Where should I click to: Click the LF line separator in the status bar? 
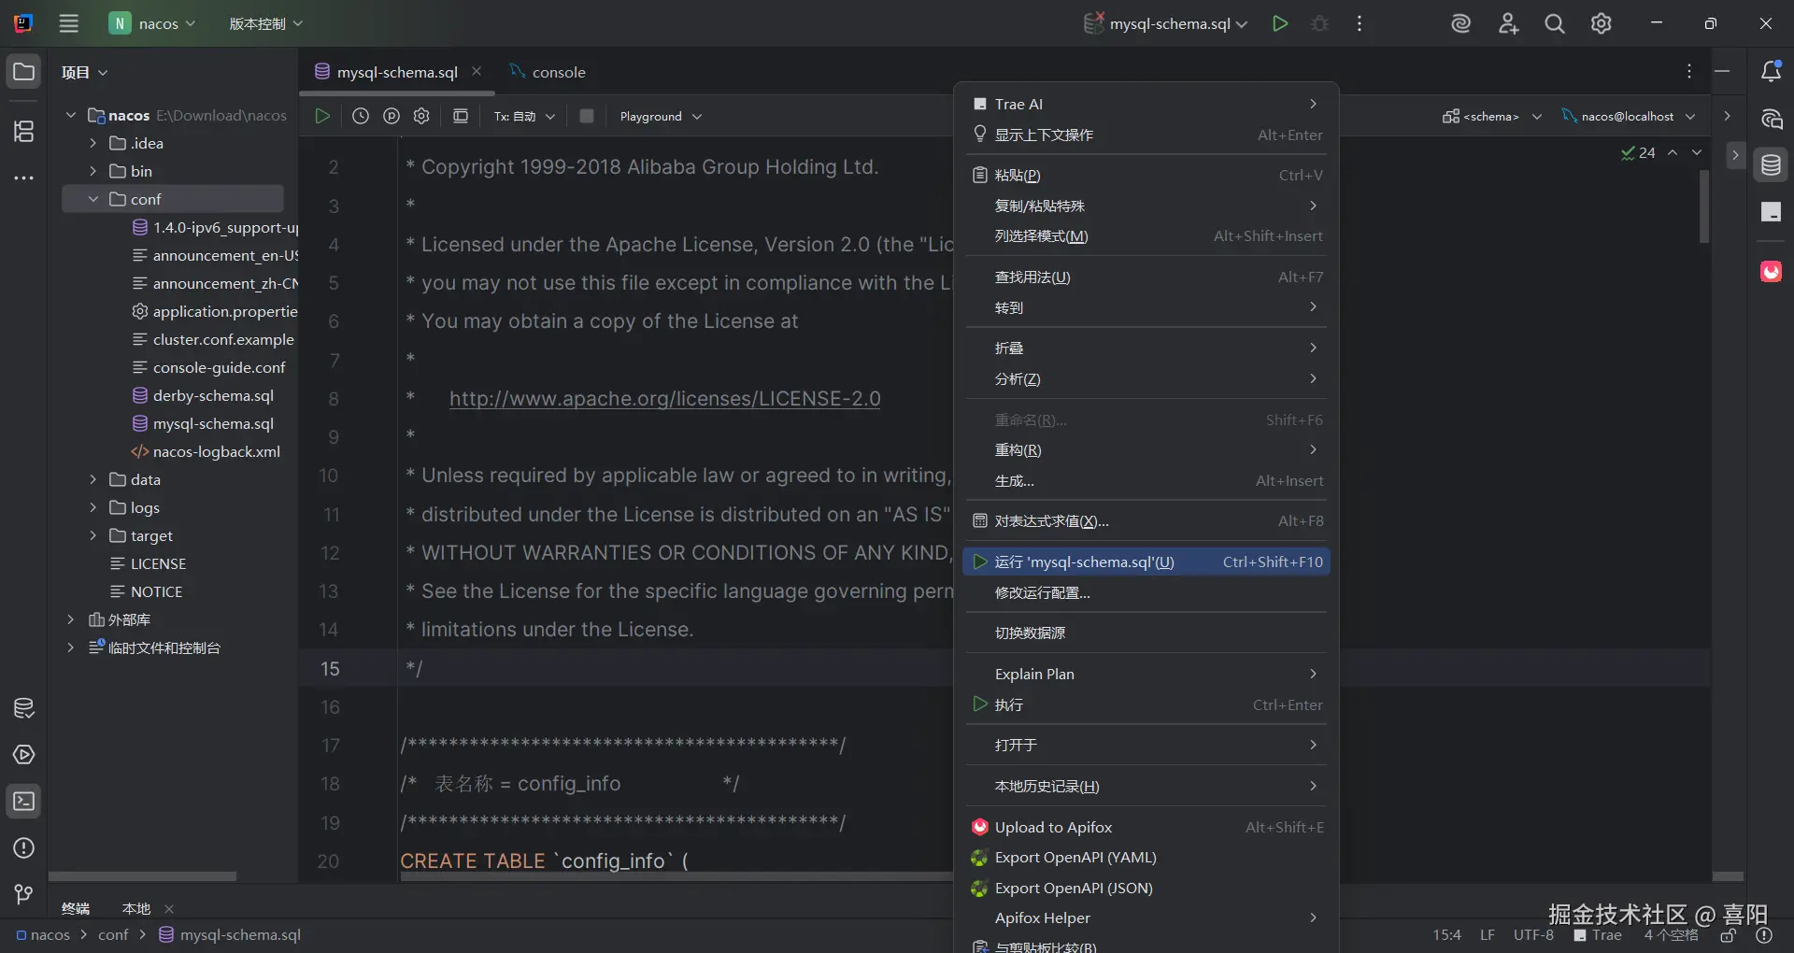(x=1488, y=935)
